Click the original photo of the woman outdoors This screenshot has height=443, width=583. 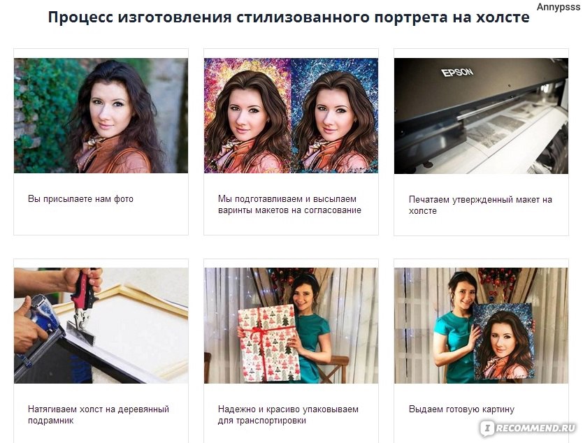click(101, 115)
